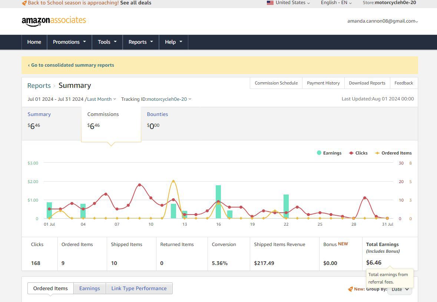Go to consolidated summary reports

(71, 65)
